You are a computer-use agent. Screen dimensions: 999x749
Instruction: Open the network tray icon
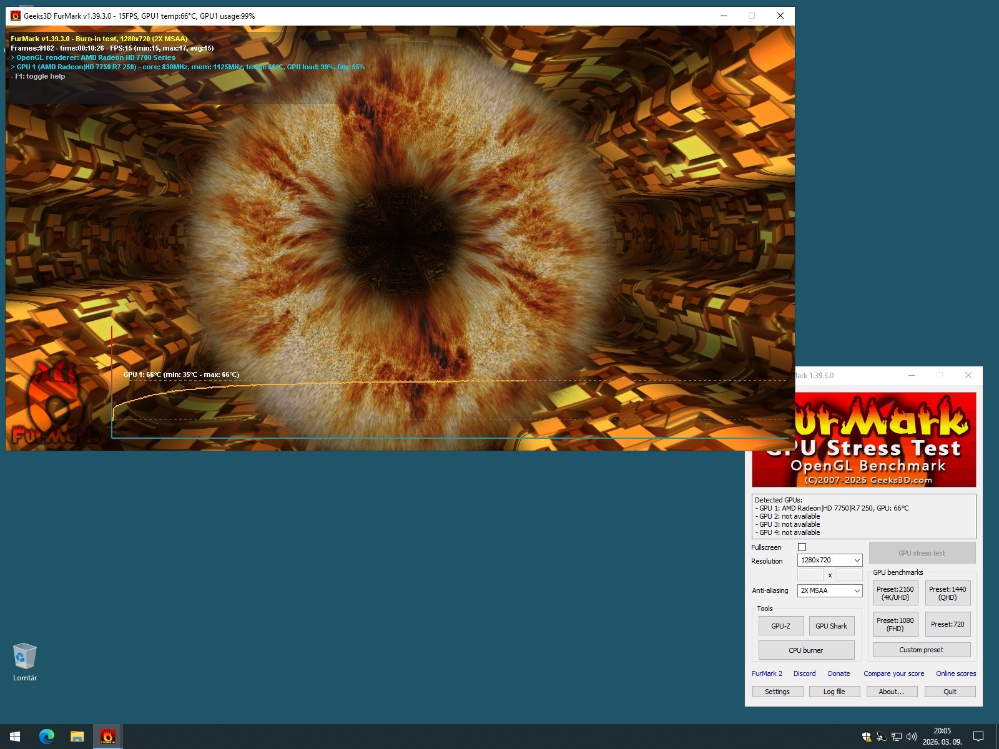click(897, 737)
